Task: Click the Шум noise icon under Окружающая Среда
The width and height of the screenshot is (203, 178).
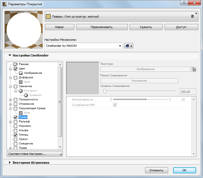Action: [21, 113]
